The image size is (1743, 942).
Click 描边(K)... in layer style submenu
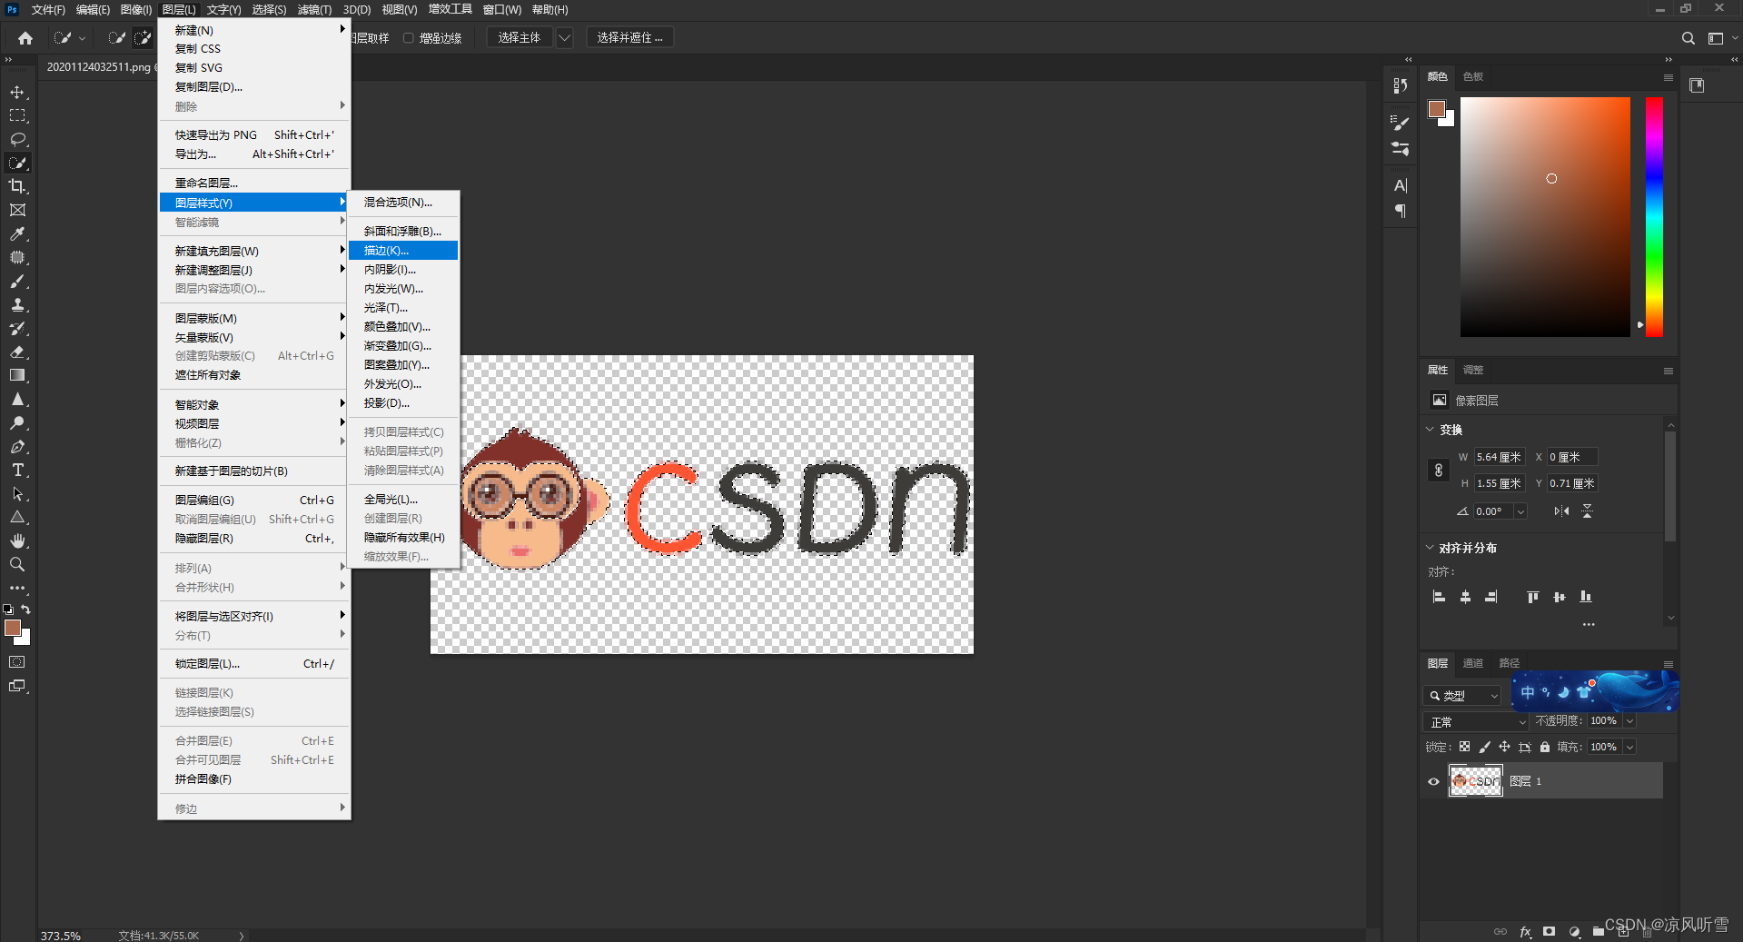tap(403, 251)
